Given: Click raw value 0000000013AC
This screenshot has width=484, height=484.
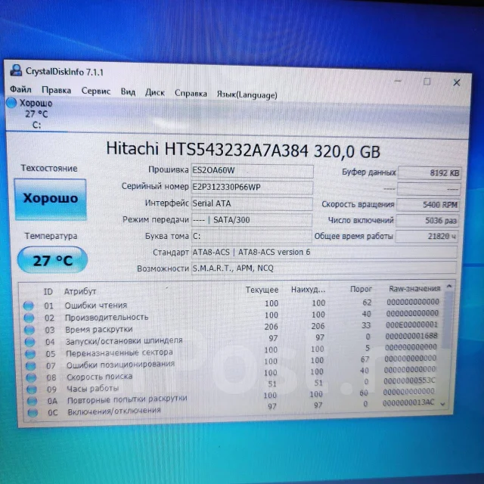Looking at the screenshot, I should point(408,402).
